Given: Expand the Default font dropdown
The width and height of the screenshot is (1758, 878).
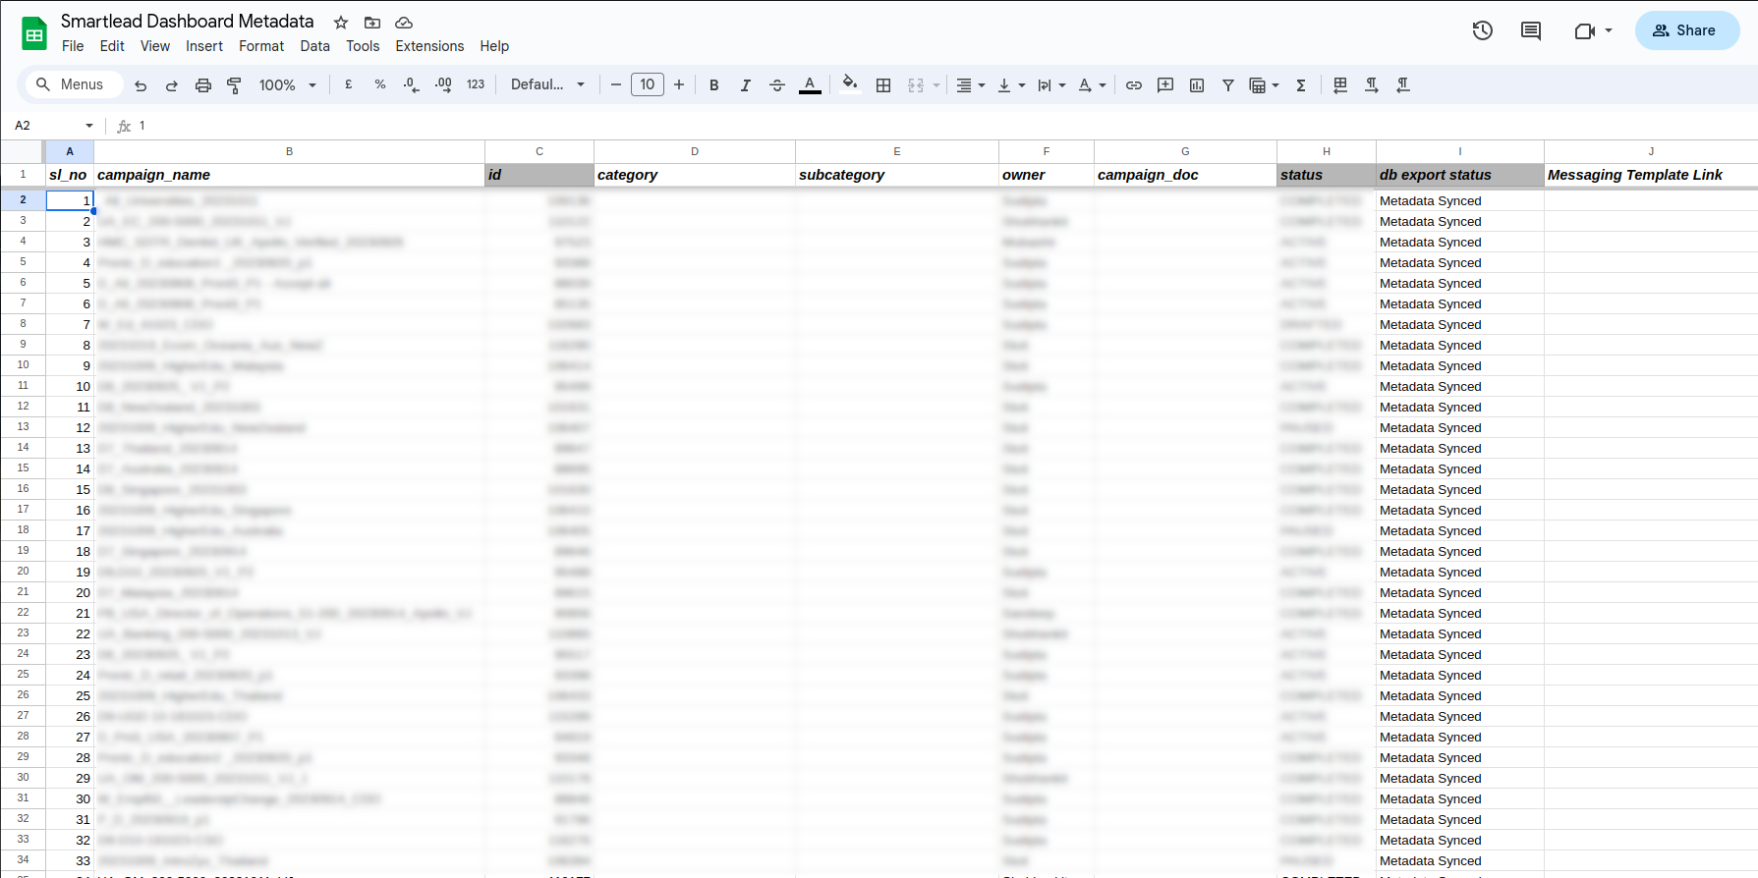Looking at the screenshot, I should 547,85.
